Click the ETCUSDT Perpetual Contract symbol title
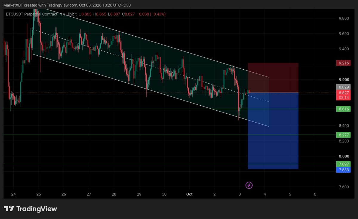Screen dimensions: 358x219 click(x=32, y=14)
